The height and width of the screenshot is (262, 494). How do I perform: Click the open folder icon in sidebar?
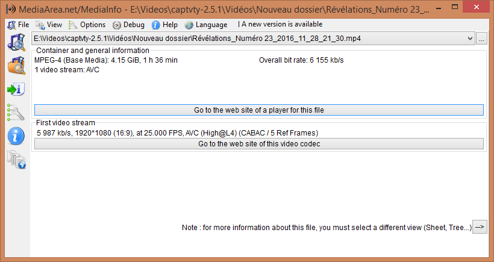tap(16, 66)
